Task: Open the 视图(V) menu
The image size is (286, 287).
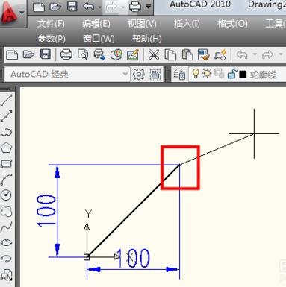Action: [142, 24]
